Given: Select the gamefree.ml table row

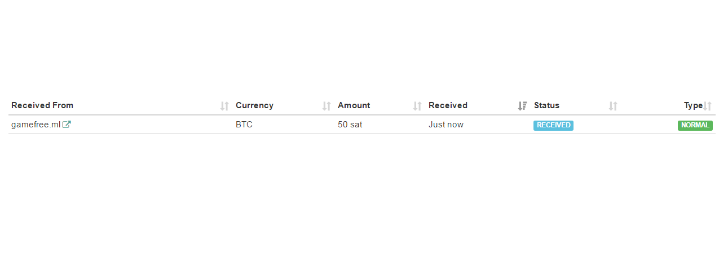Looking at the screenshot, I should point(362,125).
